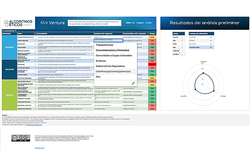Screen dimensions: 250x167
Task: Open dropdown for row 18 'Evaluación de sesgos' answer
Action: pos(122,98)
